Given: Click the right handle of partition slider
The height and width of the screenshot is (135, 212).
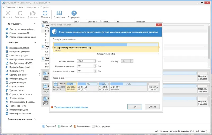Looking at the screenshot, I should [159, 47].
